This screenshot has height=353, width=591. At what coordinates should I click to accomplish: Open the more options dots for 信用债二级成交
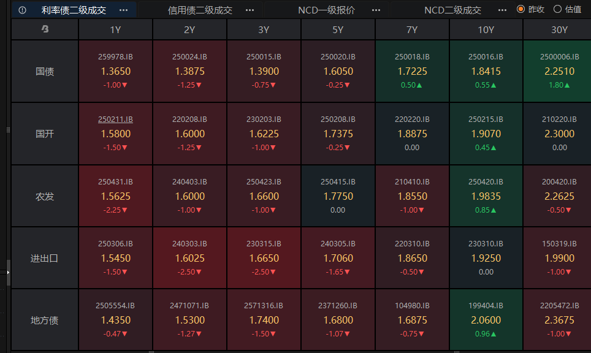[250, 10]
